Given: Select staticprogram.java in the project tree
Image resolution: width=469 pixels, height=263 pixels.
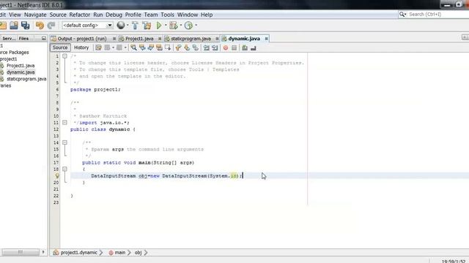Looking at the screenshot, I should [26, 79].
